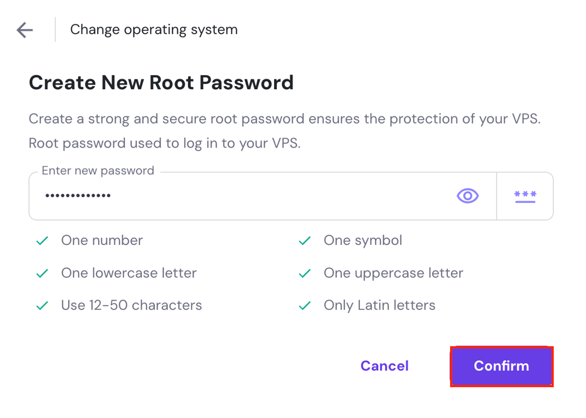
Task: Click the Only Latin letters requirement label
Action: tap(380, 305)
